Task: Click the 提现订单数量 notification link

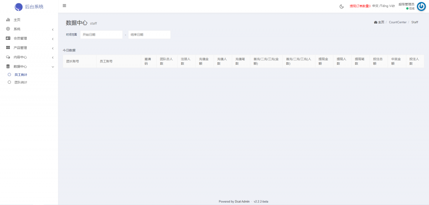Action: pos(360,6)
